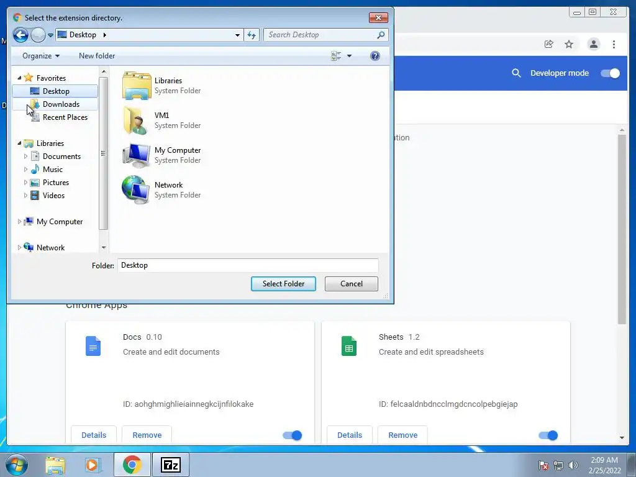636x477 pixels.
Task: Open Details for Sheets app
Action: pyautogui.click(x=350, y=435)
